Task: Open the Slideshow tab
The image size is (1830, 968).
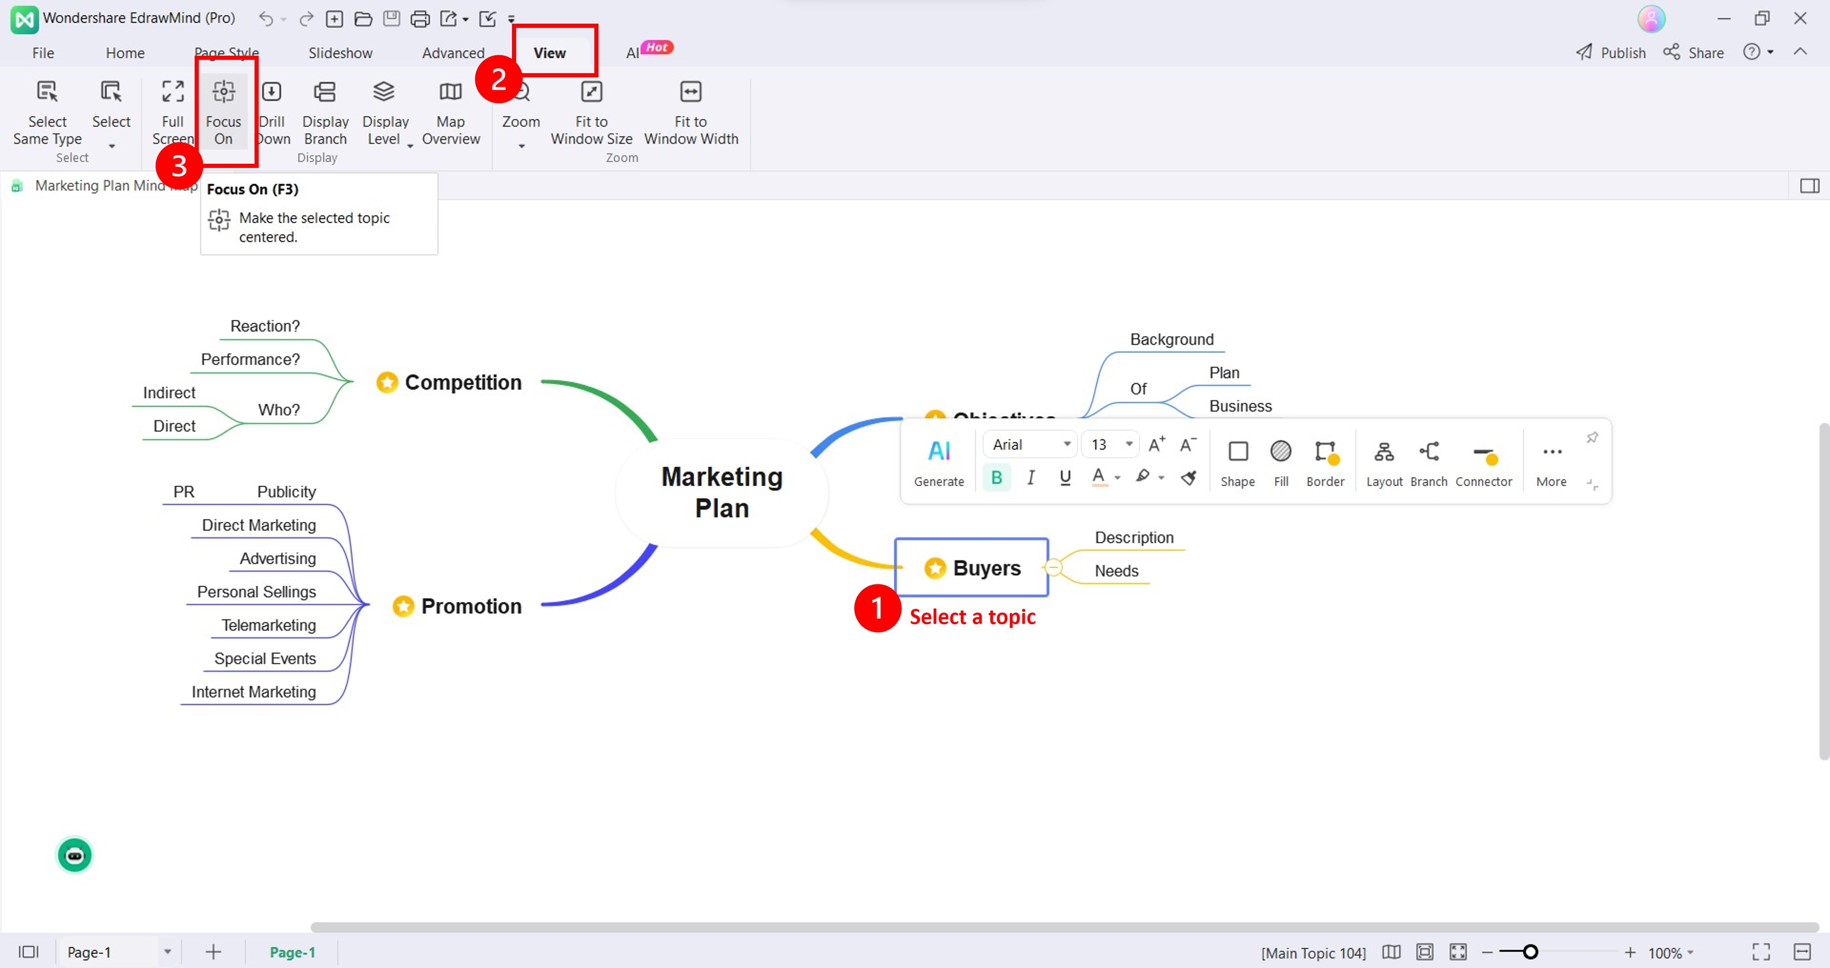Action: point(340,53)
